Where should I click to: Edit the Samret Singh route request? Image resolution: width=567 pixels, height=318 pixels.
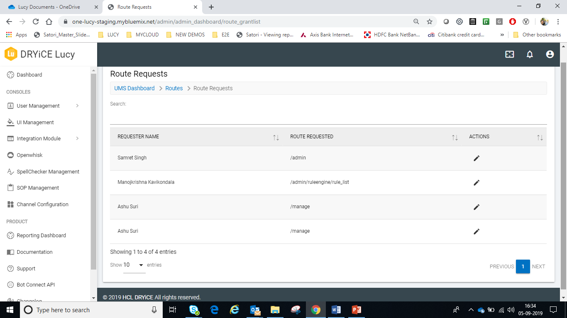coord(477,158)
